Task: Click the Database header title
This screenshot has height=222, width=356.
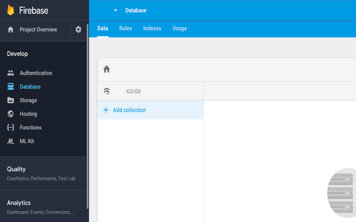Action: 136,10
